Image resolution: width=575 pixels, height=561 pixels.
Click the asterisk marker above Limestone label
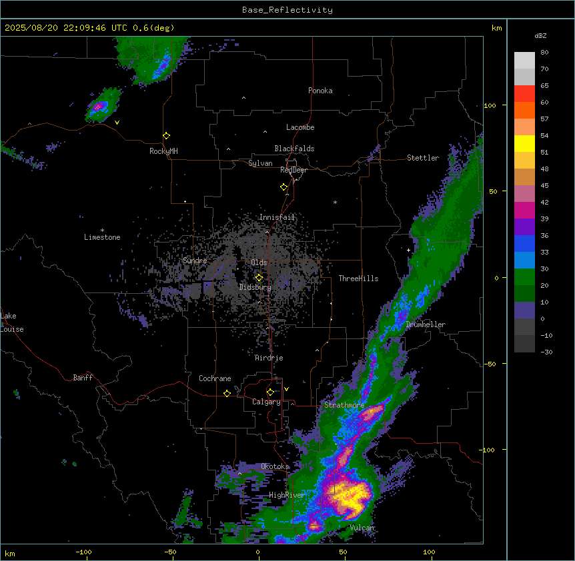click(x=102, y=230)
